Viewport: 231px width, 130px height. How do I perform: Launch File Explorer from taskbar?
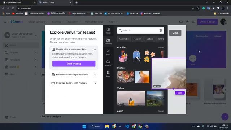click(107, 126)
